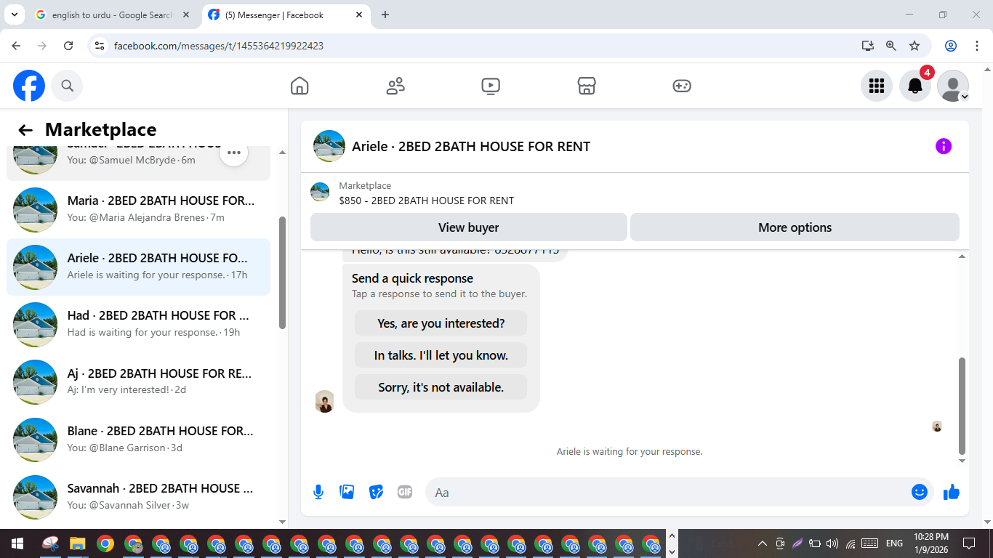This screenshot has height=558, width=993.
Task: Send "In talks. I'll let you know." response
Action: [441, 355]
